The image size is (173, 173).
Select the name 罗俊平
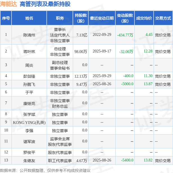29,153
